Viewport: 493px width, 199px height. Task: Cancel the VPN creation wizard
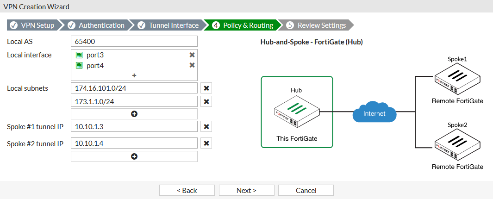(x=306, y=190)
